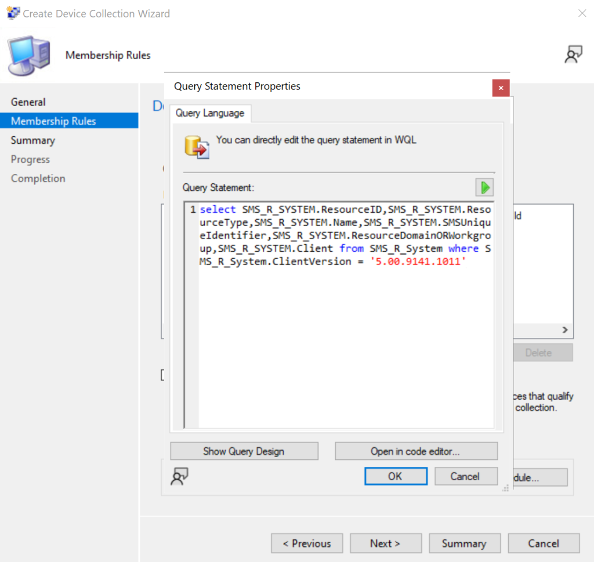Viewport: 594px width, 562px height.
Task: Click the partially hidden Schedule button
Action: click(x=540, y=477)
